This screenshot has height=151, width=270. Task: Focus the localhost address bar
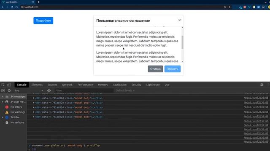121,7
